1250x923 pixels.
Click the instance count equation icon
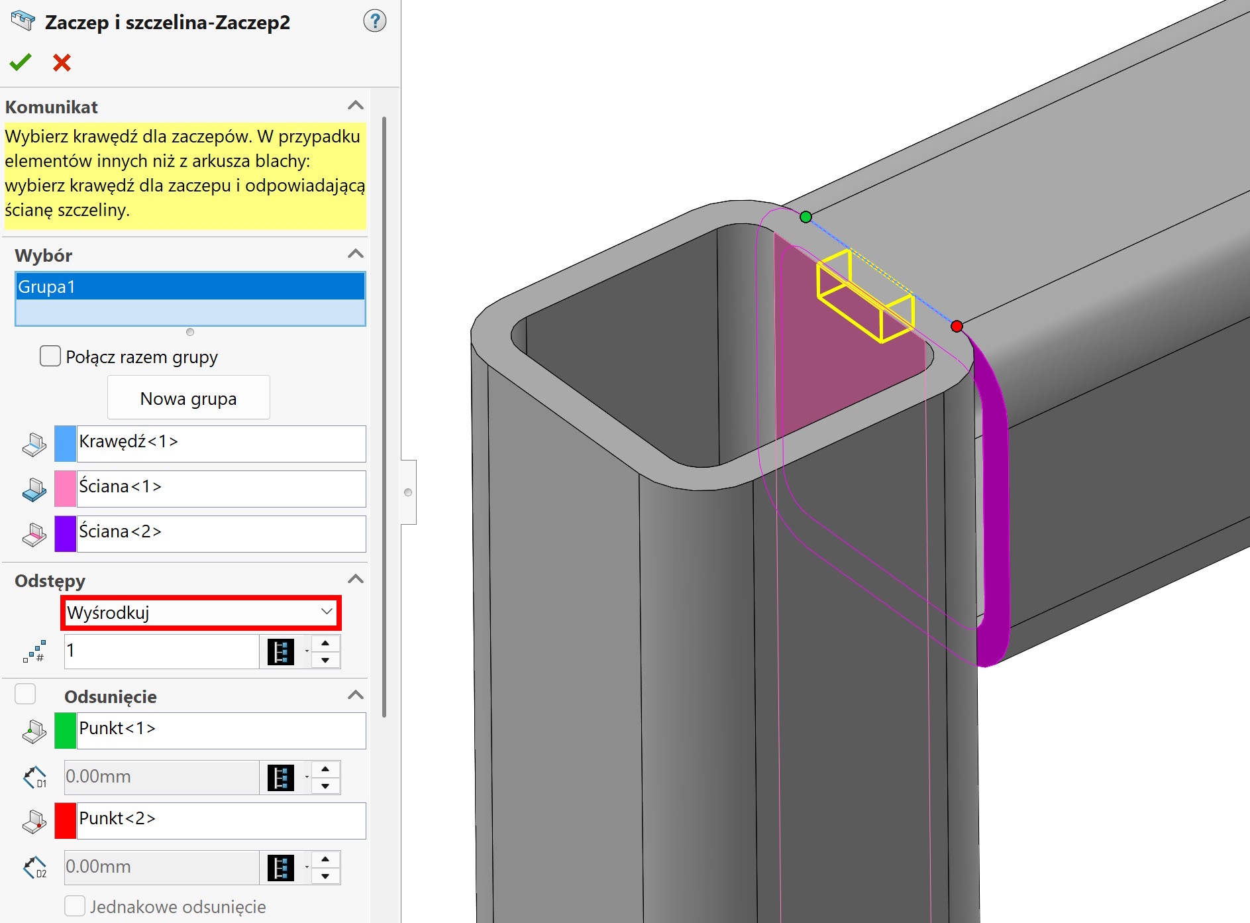280,652
